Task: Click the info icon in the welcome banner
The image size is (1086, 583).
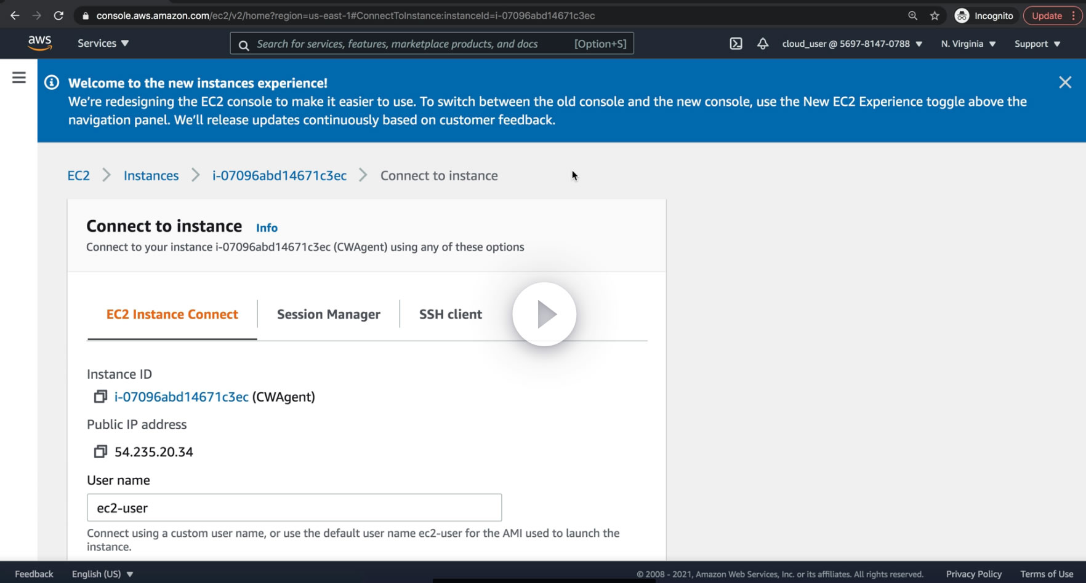Action: pos(52,82)
